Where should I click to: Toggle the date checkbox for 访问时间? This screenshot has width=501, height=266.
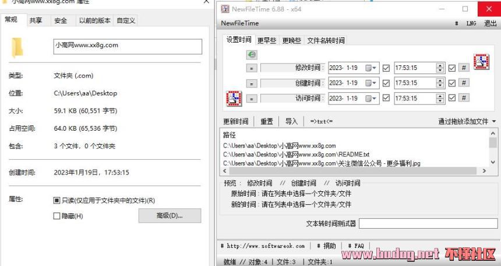(386, 98)
